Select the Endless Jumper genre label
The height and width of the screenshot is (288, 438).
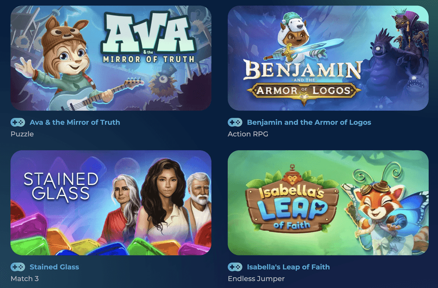click(256, 279)
